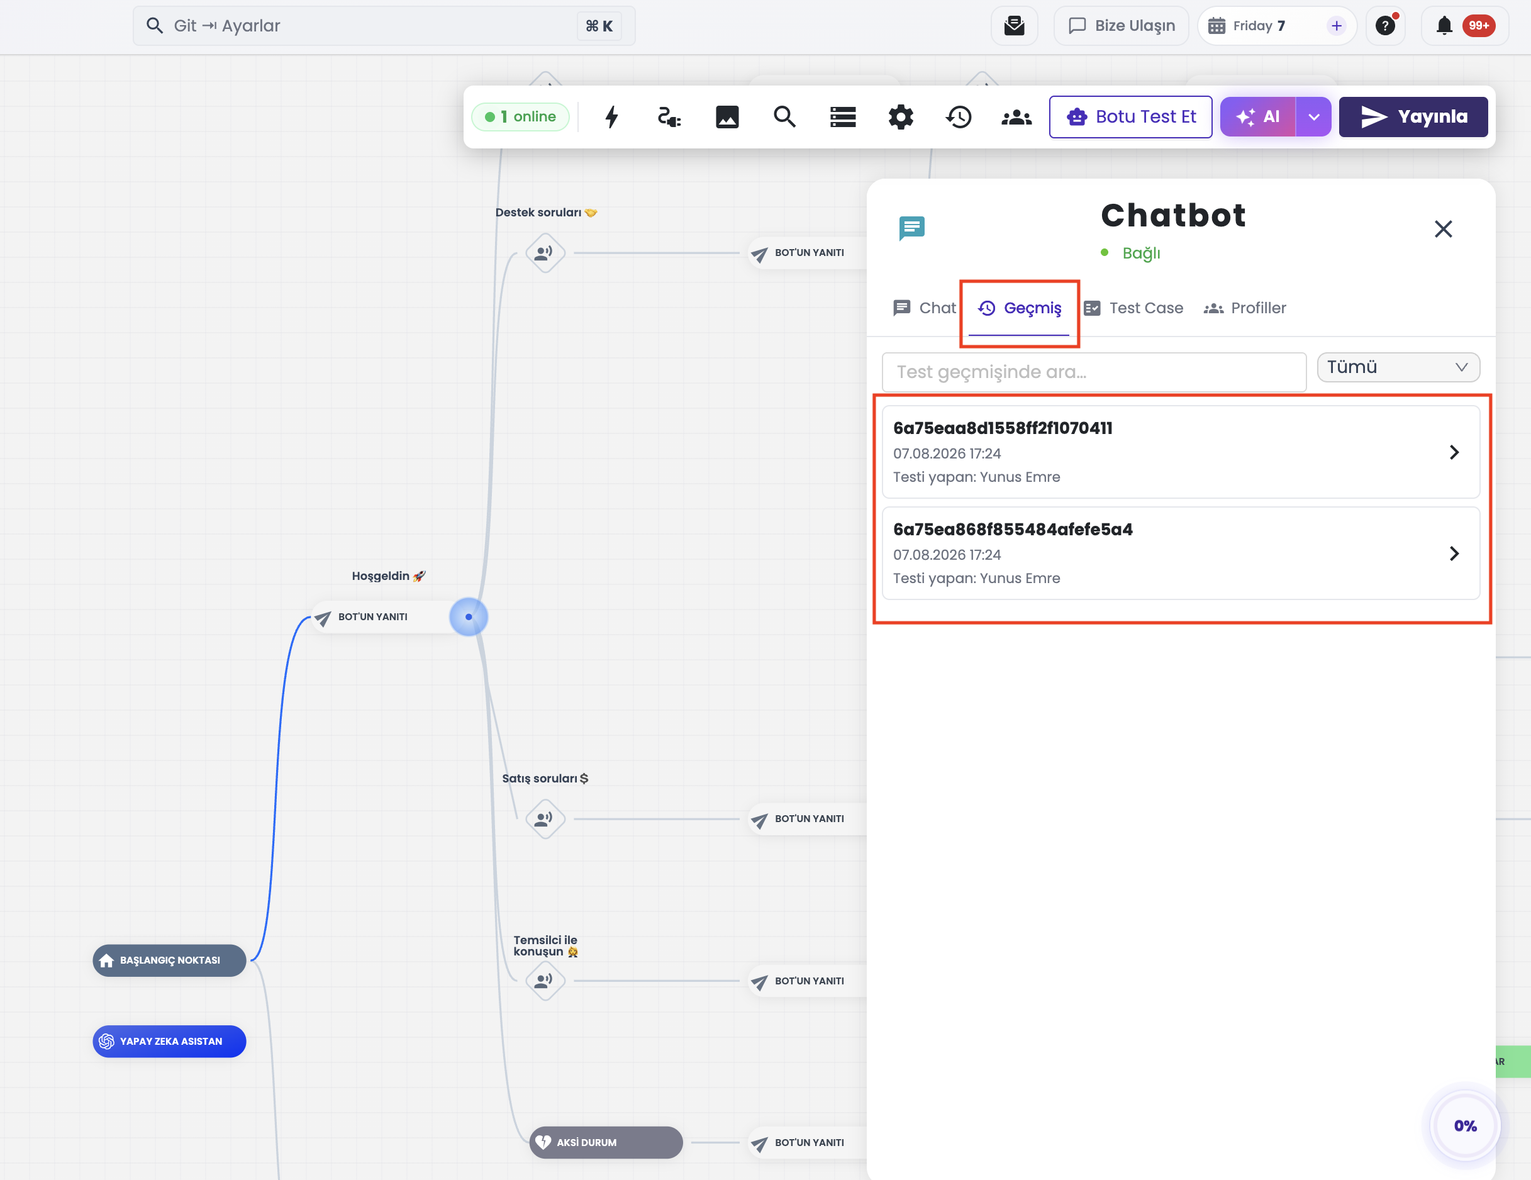Open the integrations plug icon in toolbar

coord(669,116)
